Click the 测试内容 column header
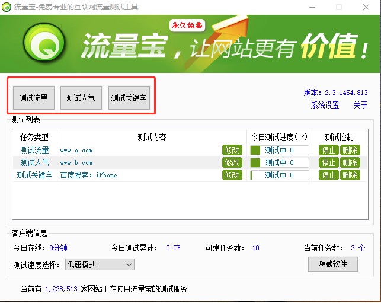This screenshot has width=381, height=303. tap(152, 137)
